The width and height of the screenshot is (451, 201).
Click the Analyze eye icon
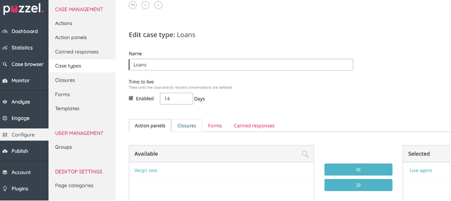tap(5, 102)
